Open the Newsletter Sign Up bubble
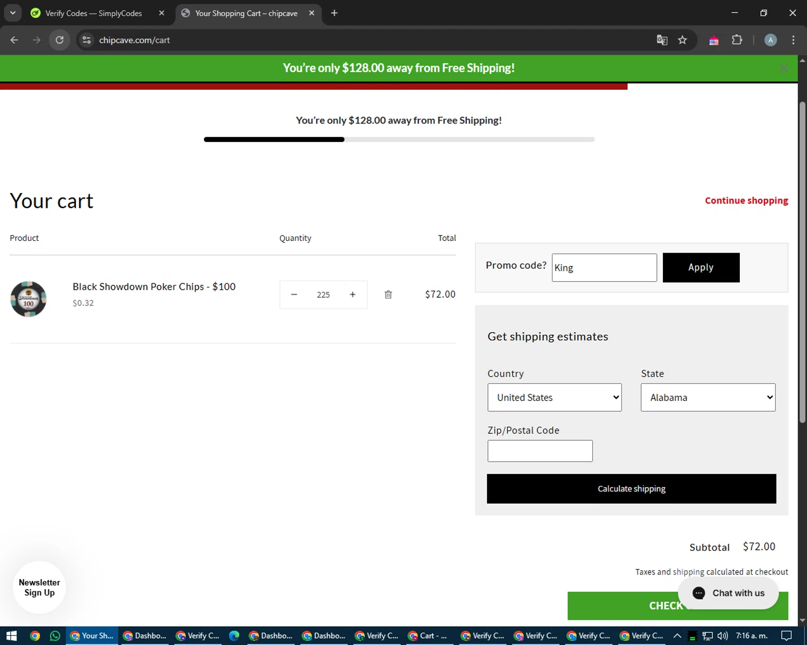Viewport: 807px width, 645px height. 39,587
